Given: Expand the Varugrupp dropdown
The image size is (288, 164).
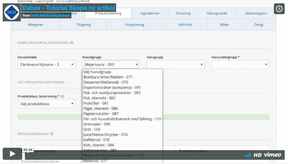Looking at the screenshot, I should point(176,64).
